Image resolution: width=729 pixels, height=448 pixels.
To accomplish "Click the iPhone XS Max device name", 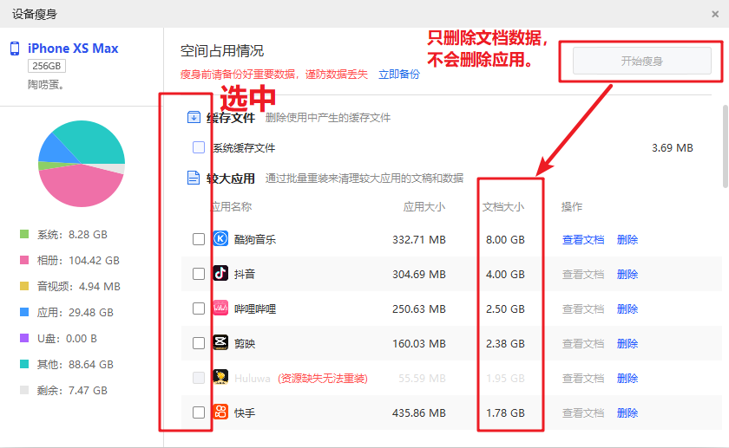I will tap(73, 49).
